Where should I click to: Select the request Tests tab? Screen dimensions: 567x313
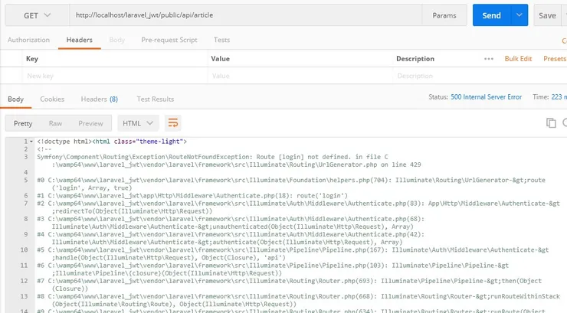coord(221,40)
